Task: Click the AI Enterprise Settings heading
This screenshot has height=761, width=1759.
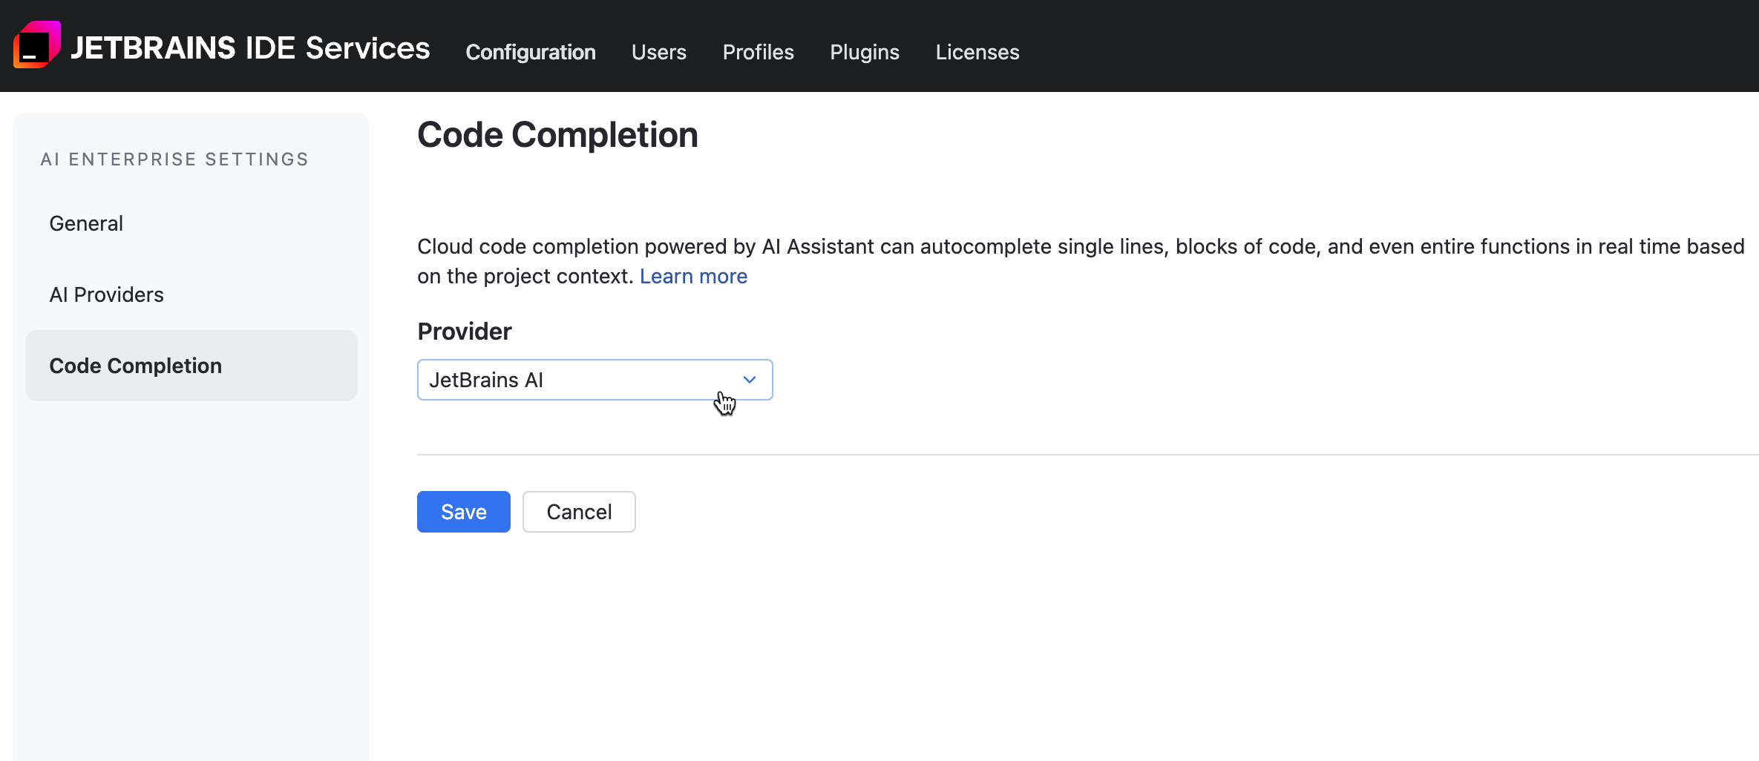Action: coord(174,158)
